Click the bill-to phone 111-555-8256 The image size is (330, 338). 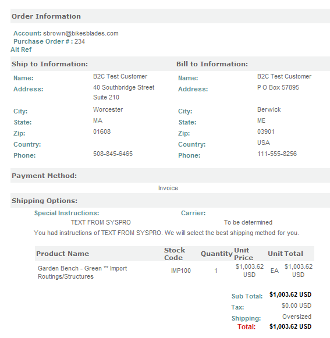[x=277, y=154]
